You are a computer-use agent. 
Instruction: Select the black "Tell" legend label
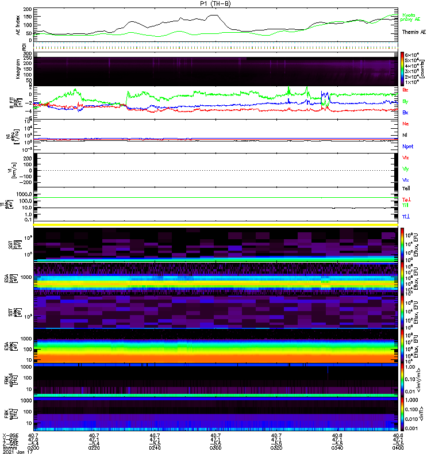(406, 189)
